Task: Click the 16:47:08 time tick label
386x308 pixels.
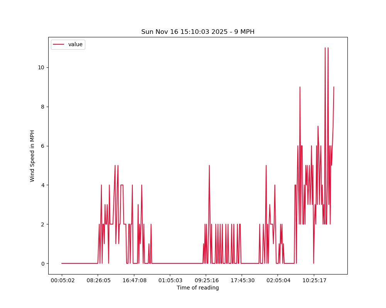Action: [x=134, y=280]
